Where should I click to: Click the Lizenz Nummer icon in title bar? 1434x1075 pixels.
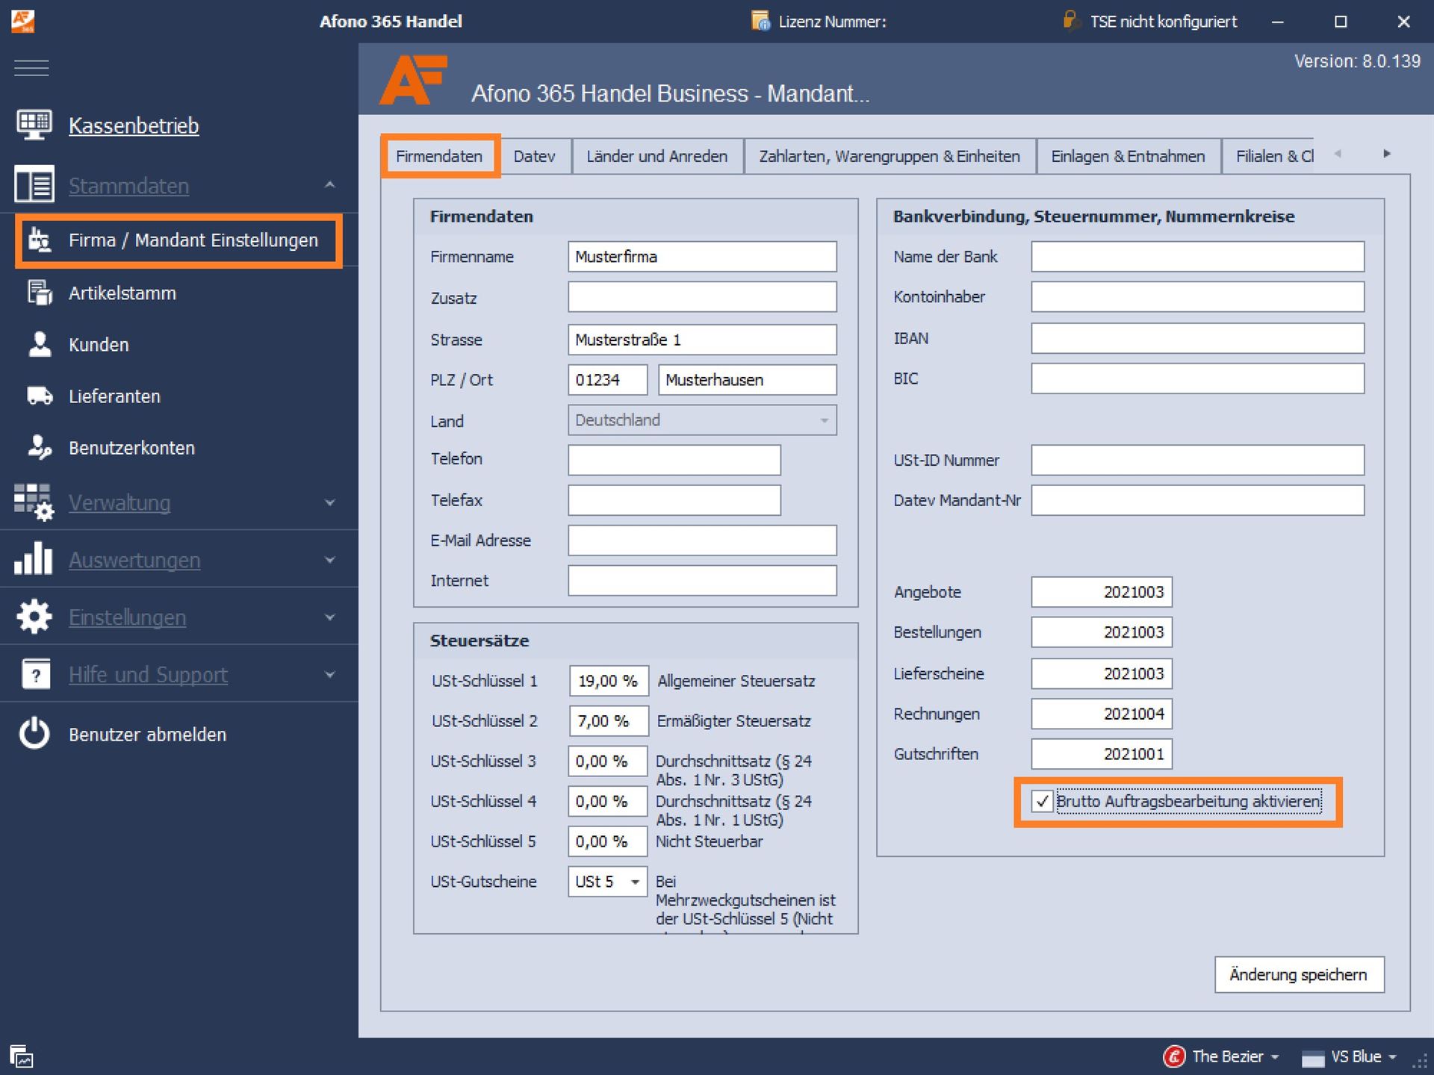point(760,21)
